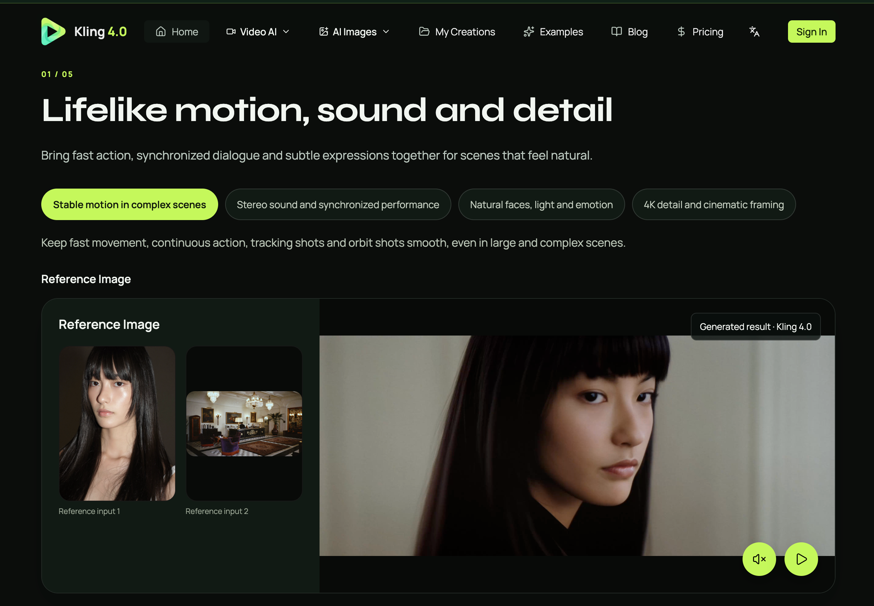Viewport: 874px width, 606px height.
Task: Click the open book icon beside Blog
Action: [x=617, y=31]
